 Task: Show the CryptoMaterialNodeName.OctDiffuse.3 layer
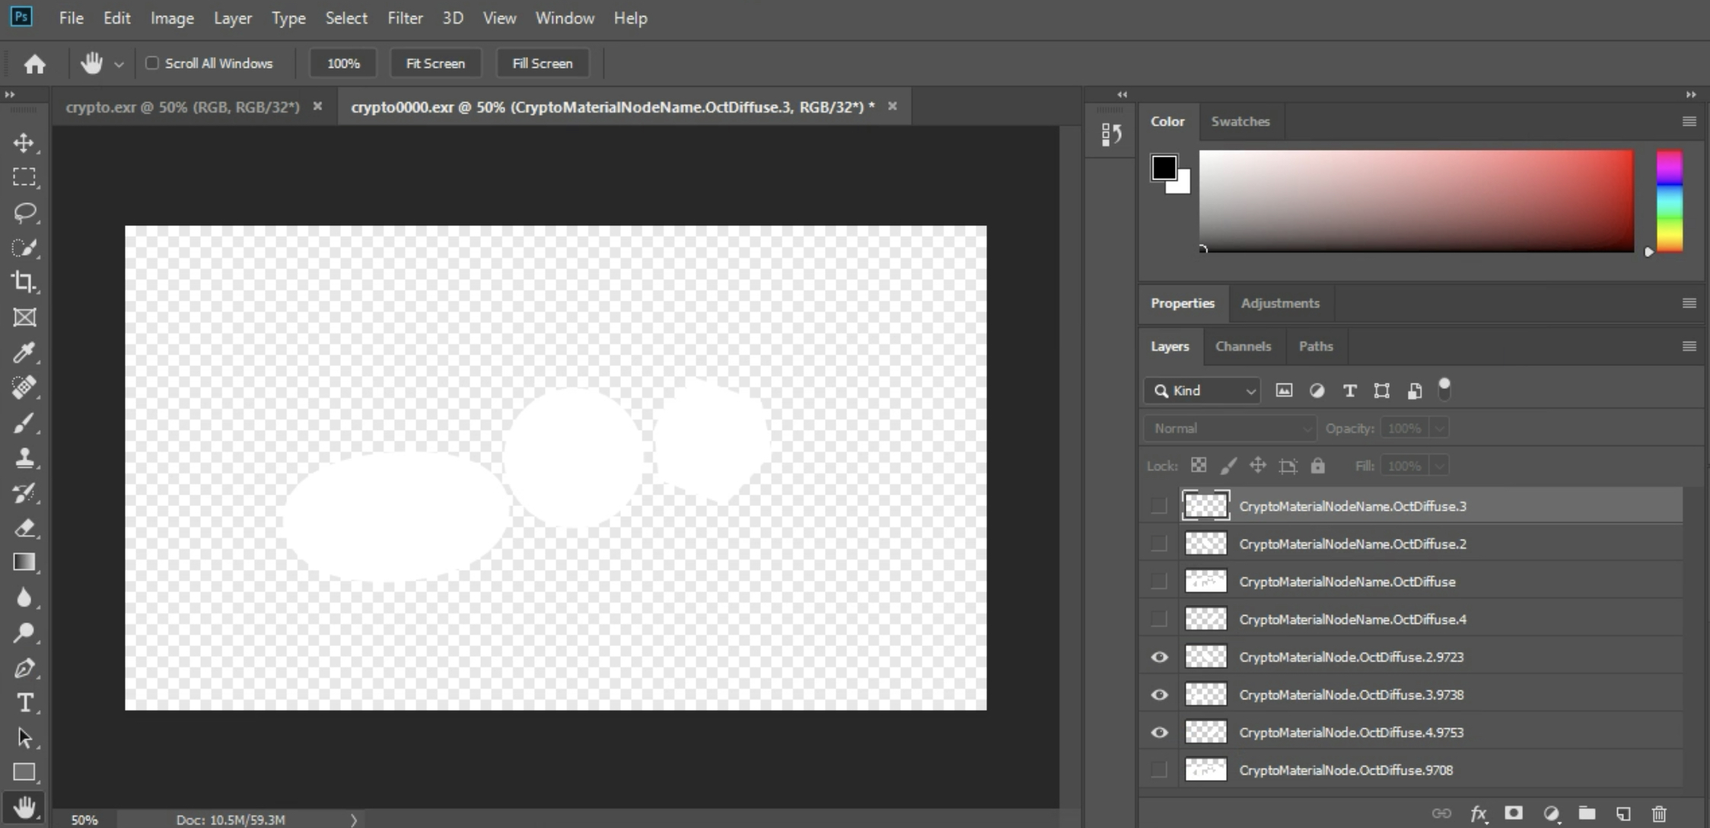point(1159,506)
